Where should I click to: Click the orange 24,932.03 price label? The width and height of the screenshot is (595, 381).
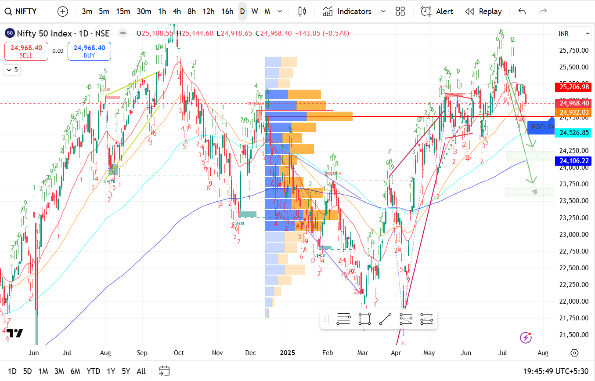pyautogui.click(x=573, y=112)
